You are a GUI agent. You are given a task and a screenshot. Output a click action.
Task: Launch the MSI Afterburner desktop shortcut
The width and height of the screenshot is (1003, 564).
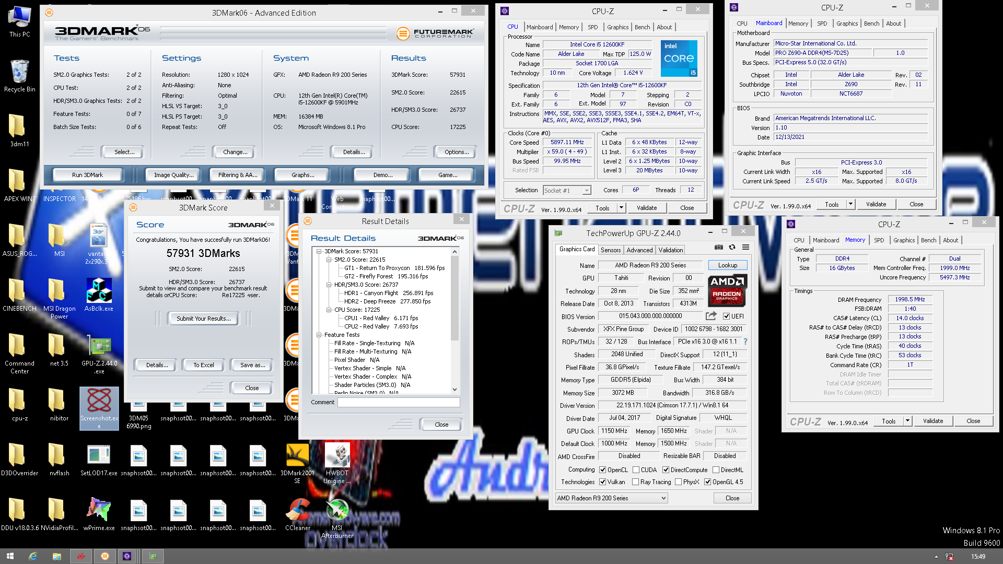[337, 518]
